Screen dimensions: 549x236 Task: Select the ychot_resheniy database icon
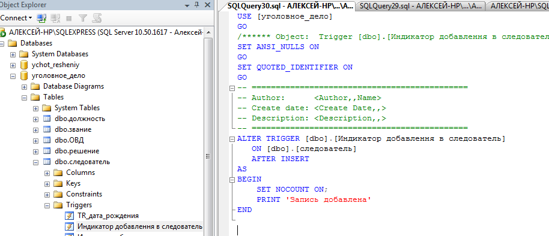[x=24, y=65]
